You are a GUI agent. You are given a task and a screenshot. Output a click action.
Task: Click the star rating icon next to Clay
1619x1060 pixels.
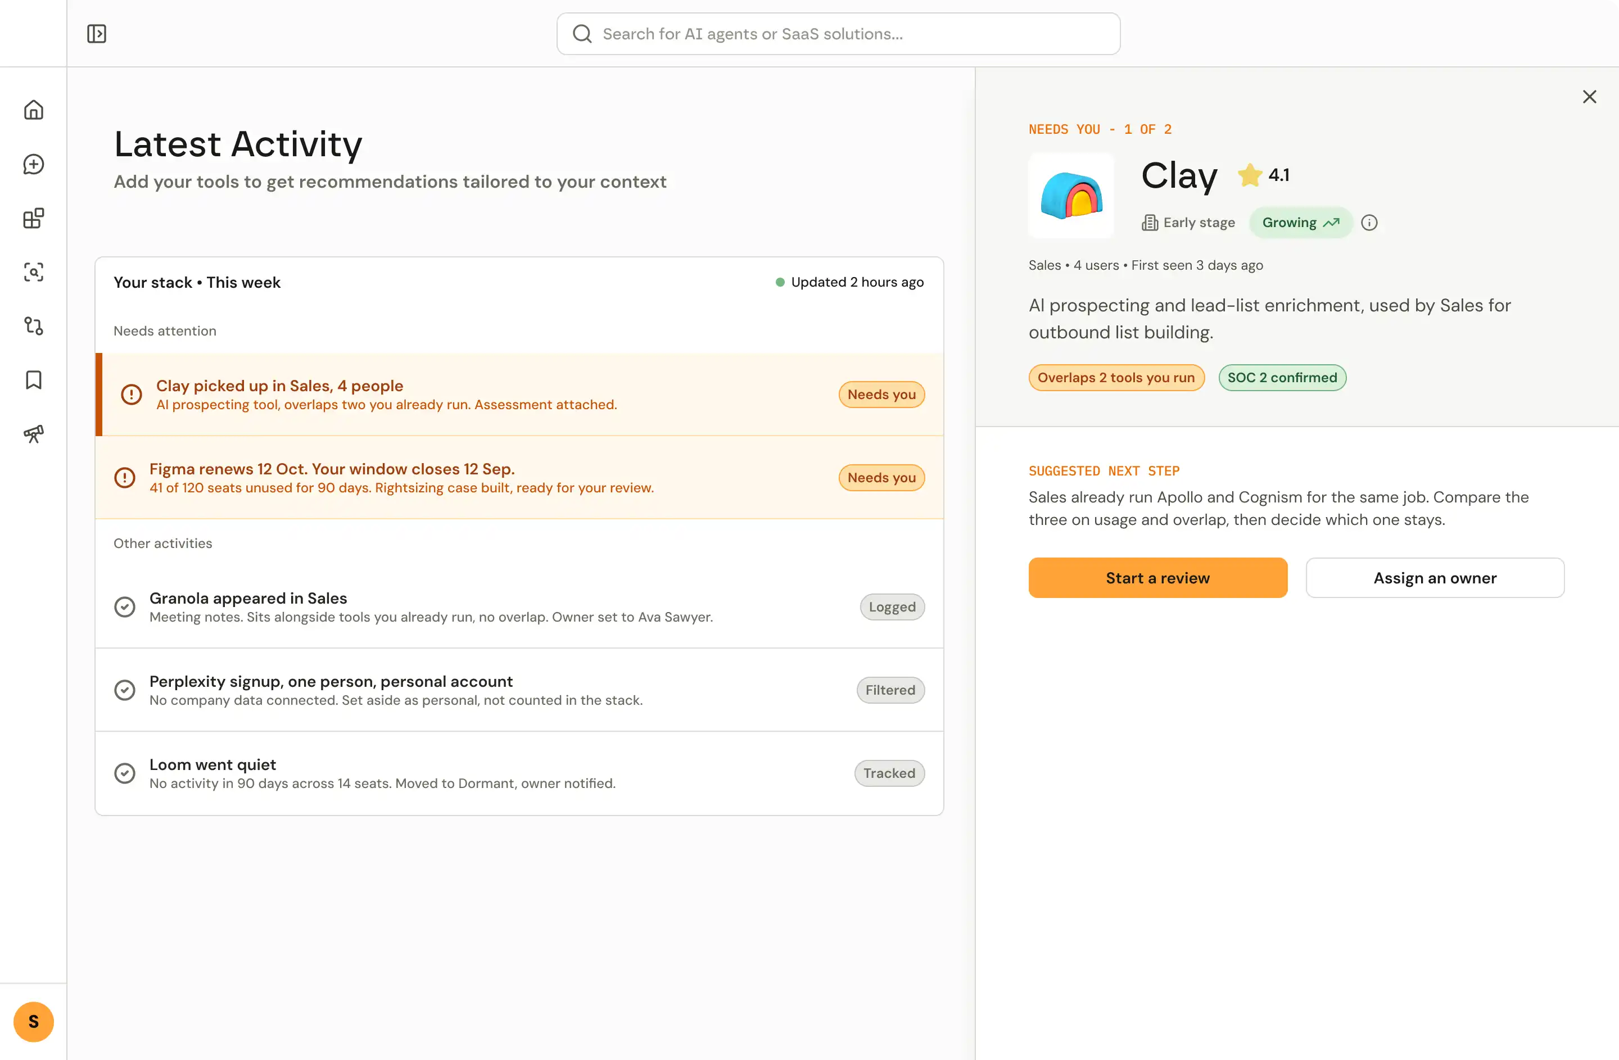click(x=1250, y=175)
